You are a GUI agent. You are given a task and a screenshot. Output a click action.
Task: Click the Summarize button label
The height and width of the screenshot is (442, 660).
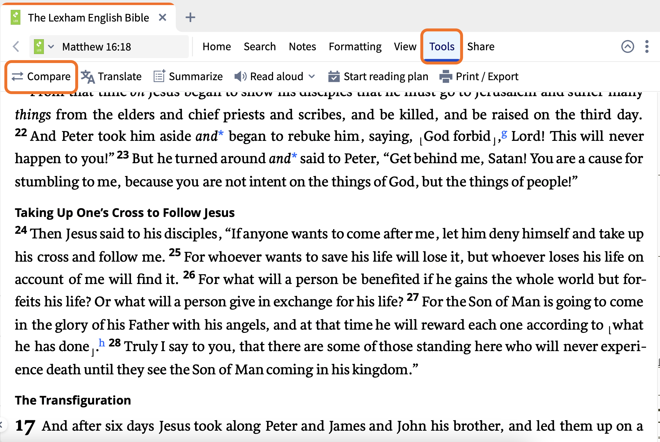coord(196,77)
